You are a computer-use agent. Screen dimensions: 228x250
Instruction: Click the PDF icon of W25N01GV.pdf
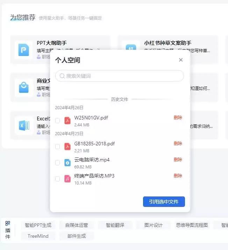pos(67,120)
